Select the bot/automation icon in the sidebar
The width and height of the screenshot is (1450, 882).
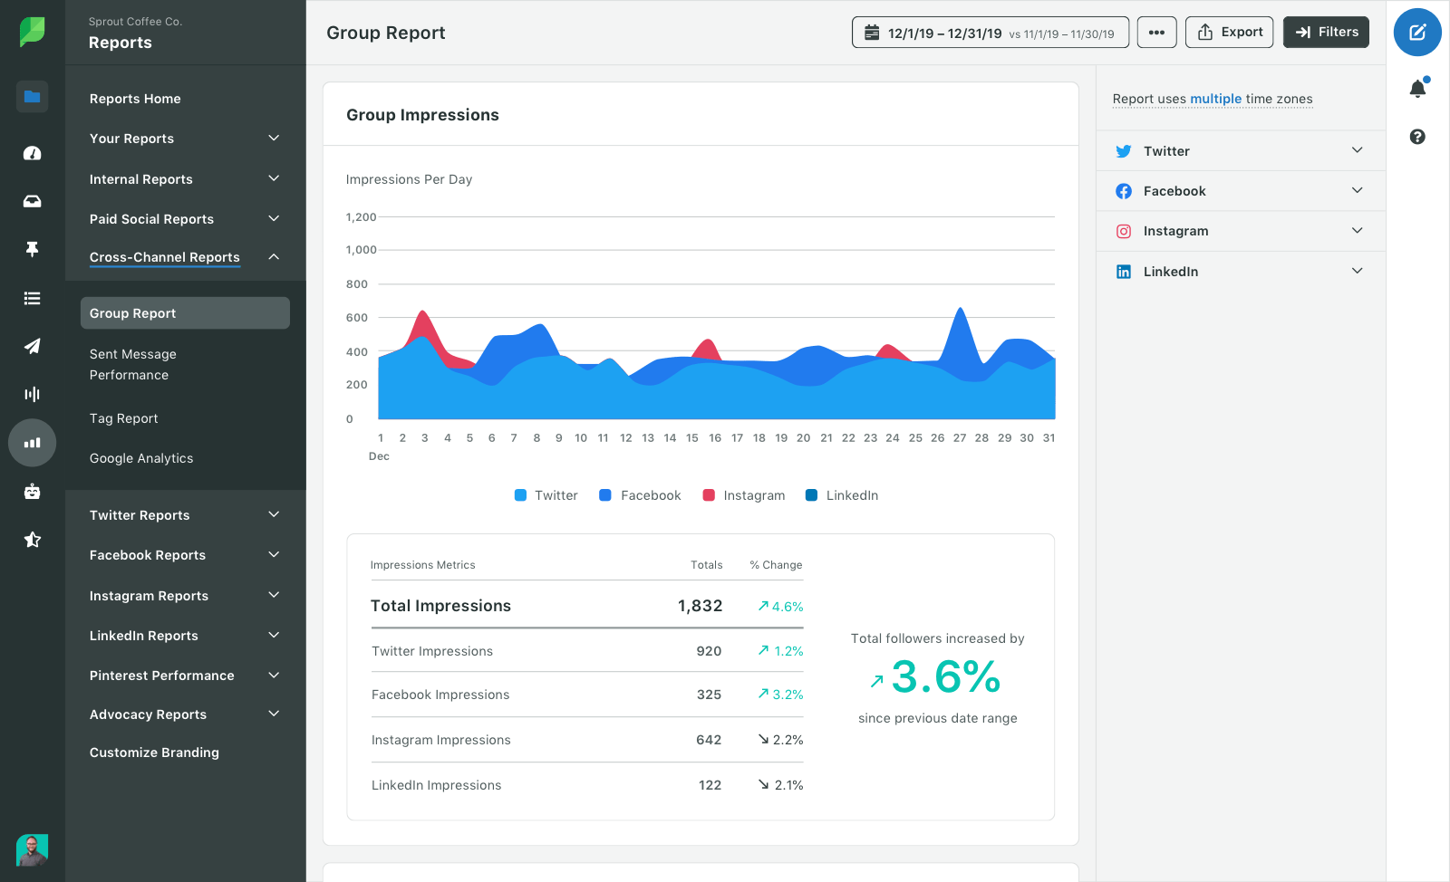(x=32, y=491)
